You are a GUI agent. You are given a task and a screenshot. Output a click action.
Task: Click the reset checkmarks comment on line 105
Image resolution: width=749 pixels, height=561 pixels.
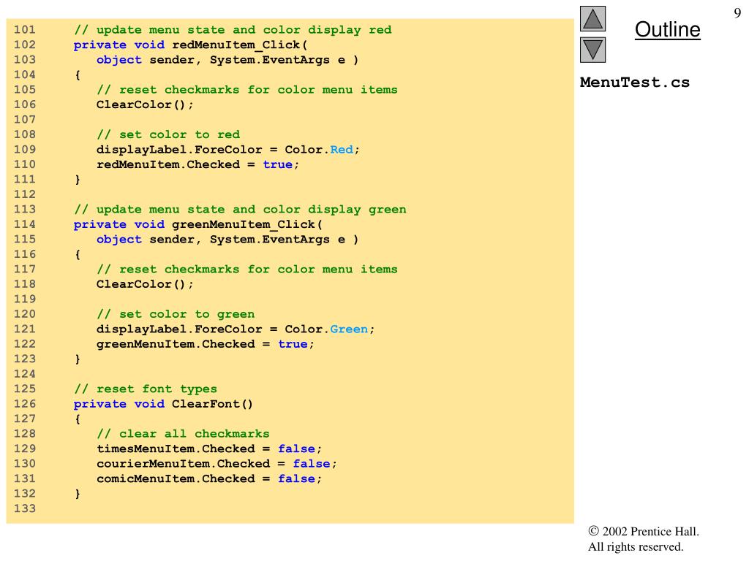[x=247, y=90]
